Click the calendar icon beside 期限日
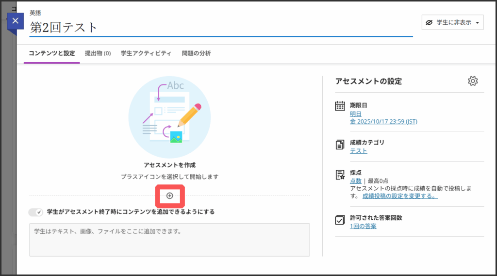Viewport: 497px width, 276px height. (x=340, y=106)
